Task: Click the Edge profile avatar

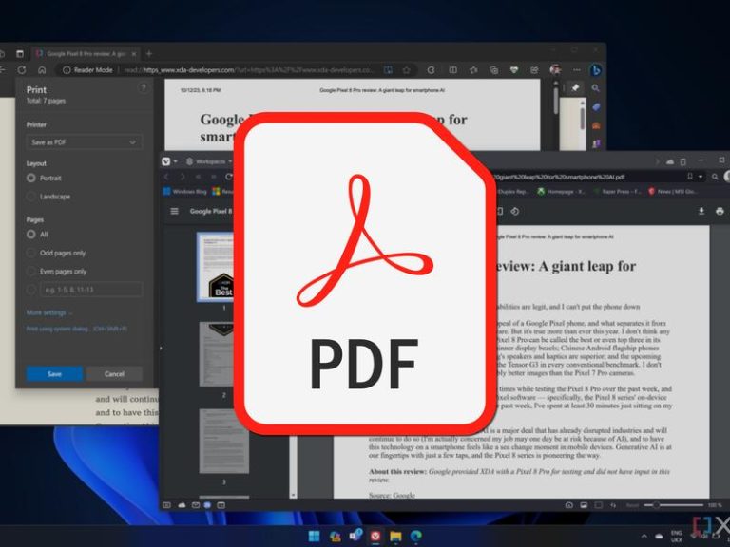Action: click(555, 70)
